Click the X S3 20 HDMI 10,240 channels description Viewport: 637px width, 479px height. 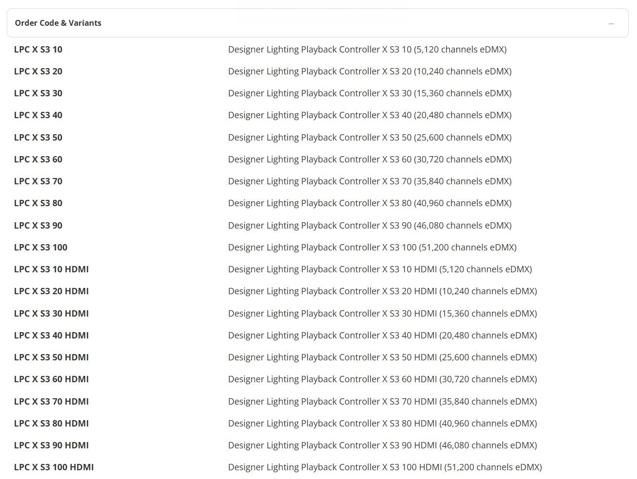tap(382, 291)
